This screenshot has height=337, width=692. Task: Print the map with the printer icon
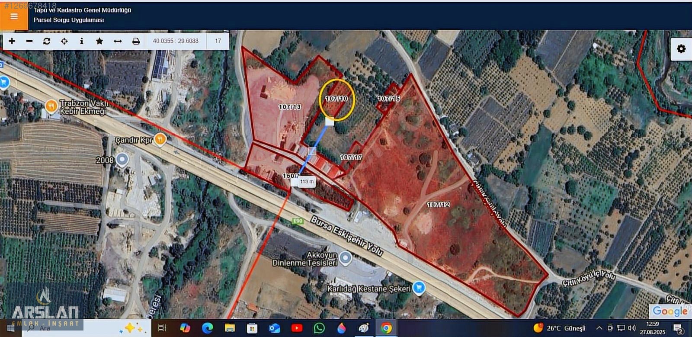coord(136,41)
